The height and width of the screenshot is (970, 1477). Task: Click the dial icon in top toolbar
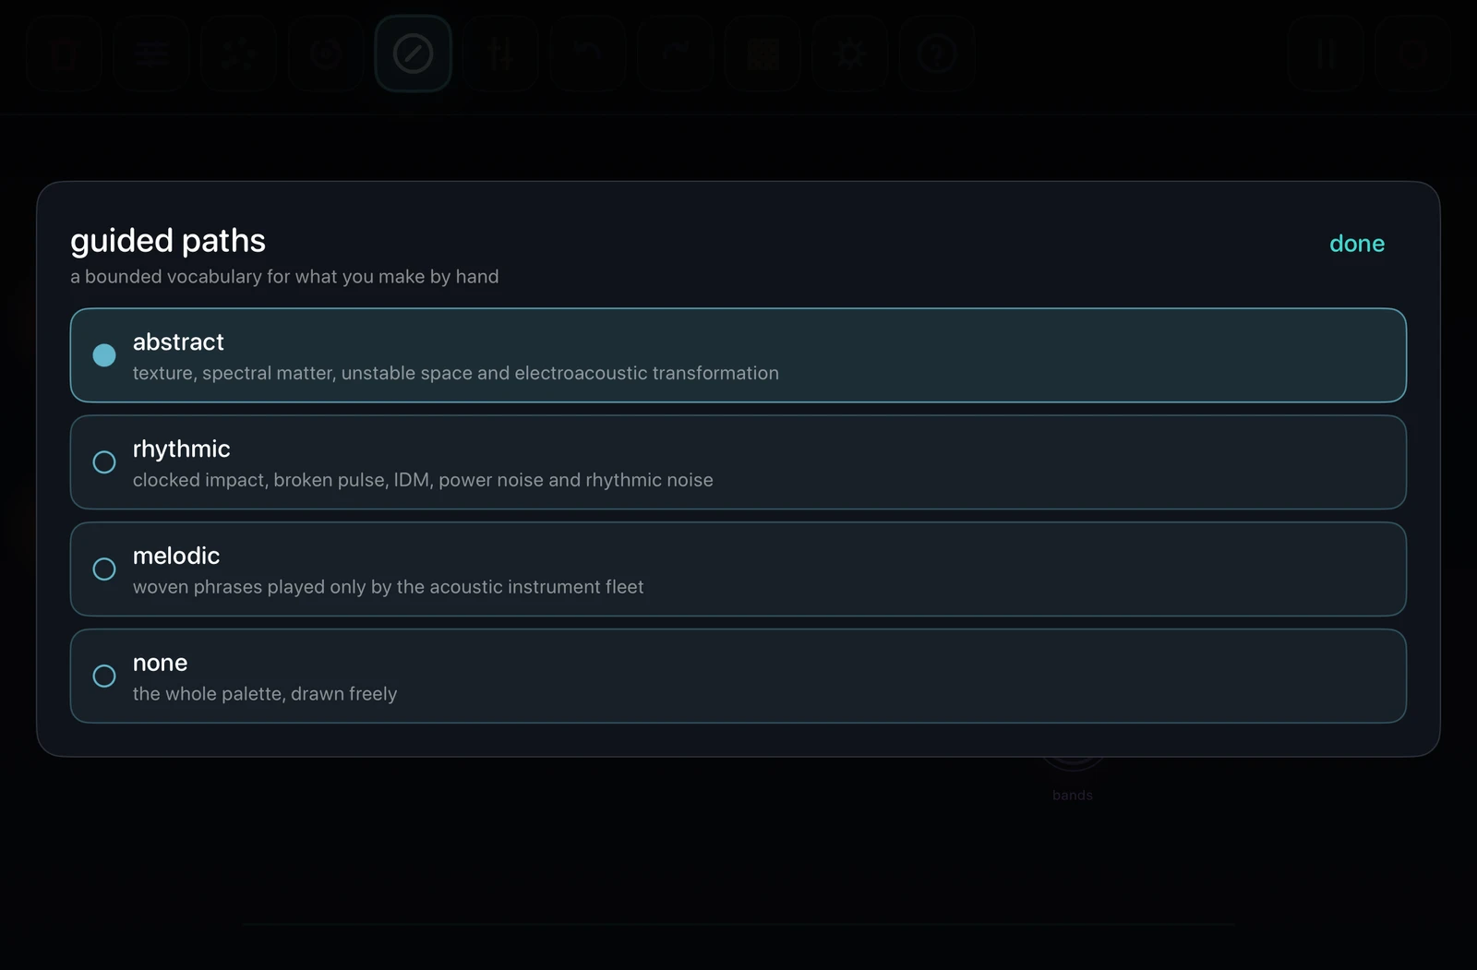(x=326, y=54)
